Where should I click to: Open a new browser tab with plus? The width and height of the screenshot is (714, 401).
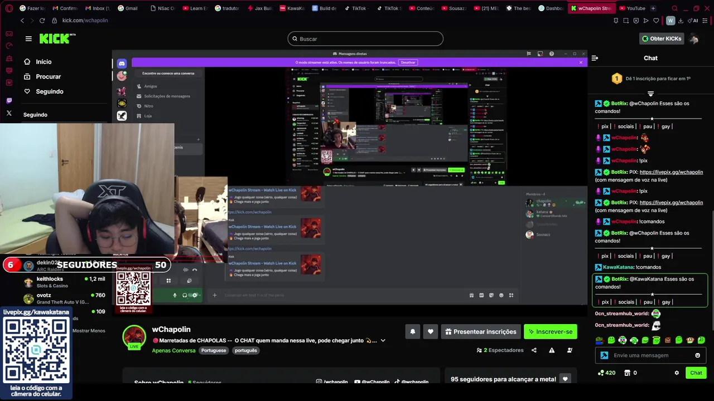(x=653, y=8)
